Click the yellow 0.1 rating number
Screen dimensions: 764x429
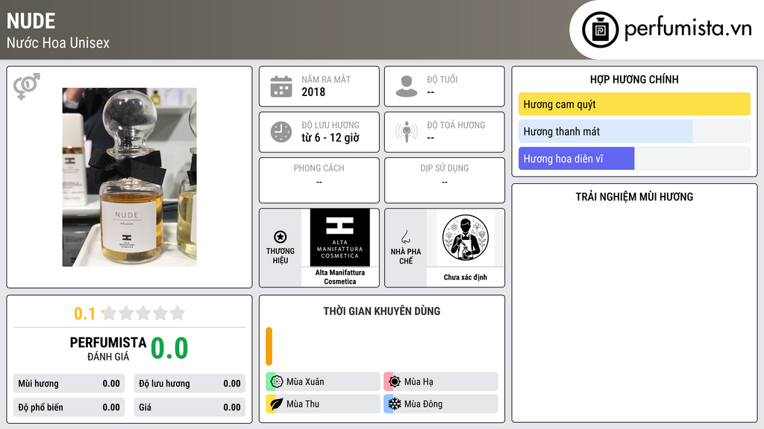[x=85, y=314]
